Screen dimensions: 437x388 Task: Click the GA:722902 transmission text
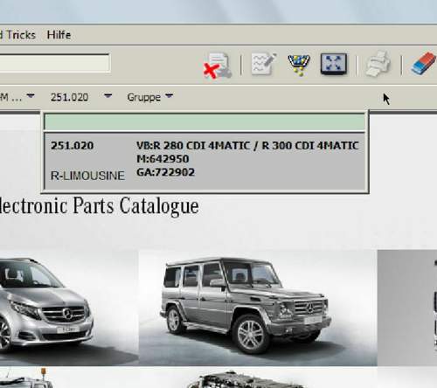click(x=165, y=172)
